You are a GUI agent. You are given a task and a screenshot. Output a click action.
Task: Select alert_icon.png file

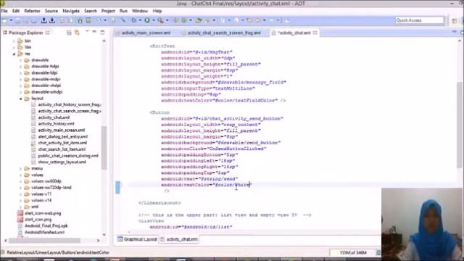pos(38,220)
